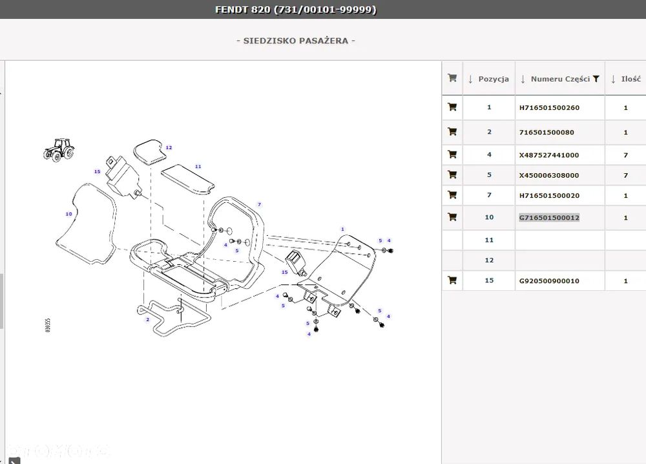The image size is (646, 464).
Task: Select part number H716501500020
Action: (x=549, y=196)
